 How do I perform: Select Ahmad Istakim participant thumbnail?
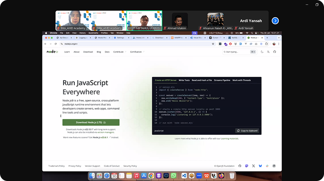[180, 21]
